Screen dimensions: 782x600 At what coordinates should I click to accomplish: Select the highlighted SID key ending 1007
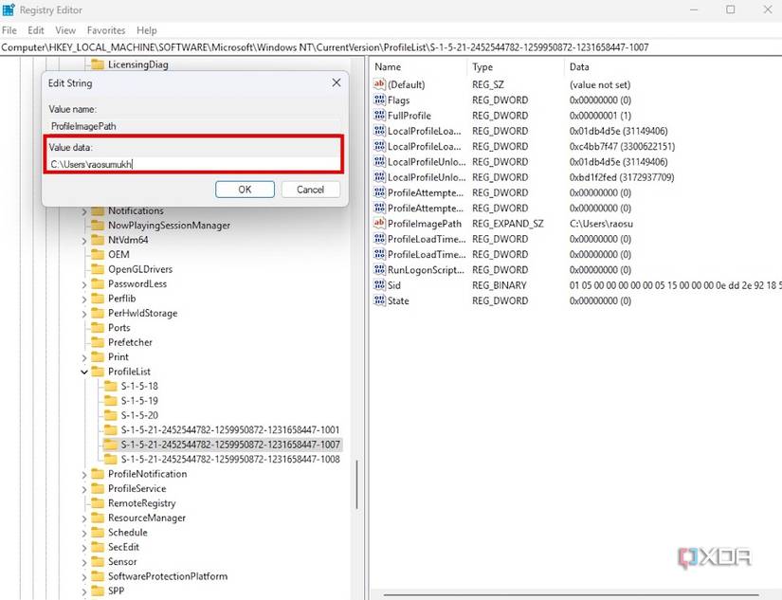[x=230, y=445]
